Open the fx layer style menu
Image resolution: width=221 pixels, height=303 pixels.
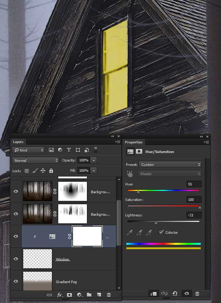[59, 295]
